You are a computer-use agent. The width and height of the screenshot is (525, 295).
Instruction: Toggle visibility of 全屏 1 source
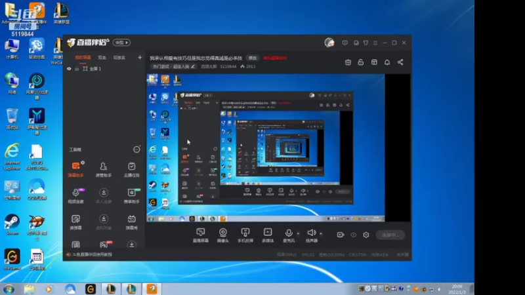coord(69,69)
